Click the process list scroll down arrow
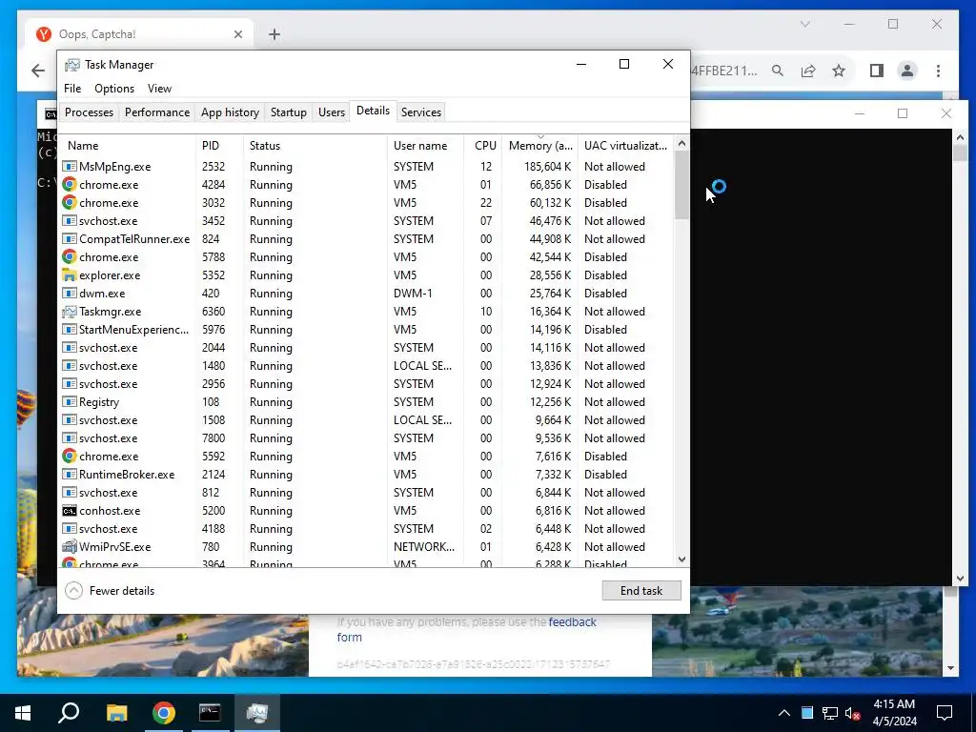This screenshot has height=732, width=976. (x=681, y=559)
